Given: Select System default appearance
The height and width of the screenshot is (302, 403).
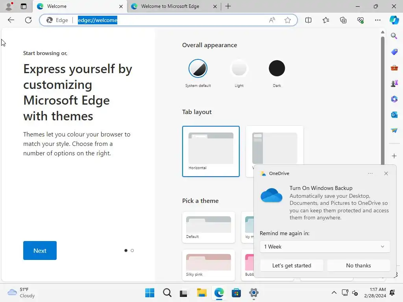Looking at the screenshot, I should coord(198,68).
